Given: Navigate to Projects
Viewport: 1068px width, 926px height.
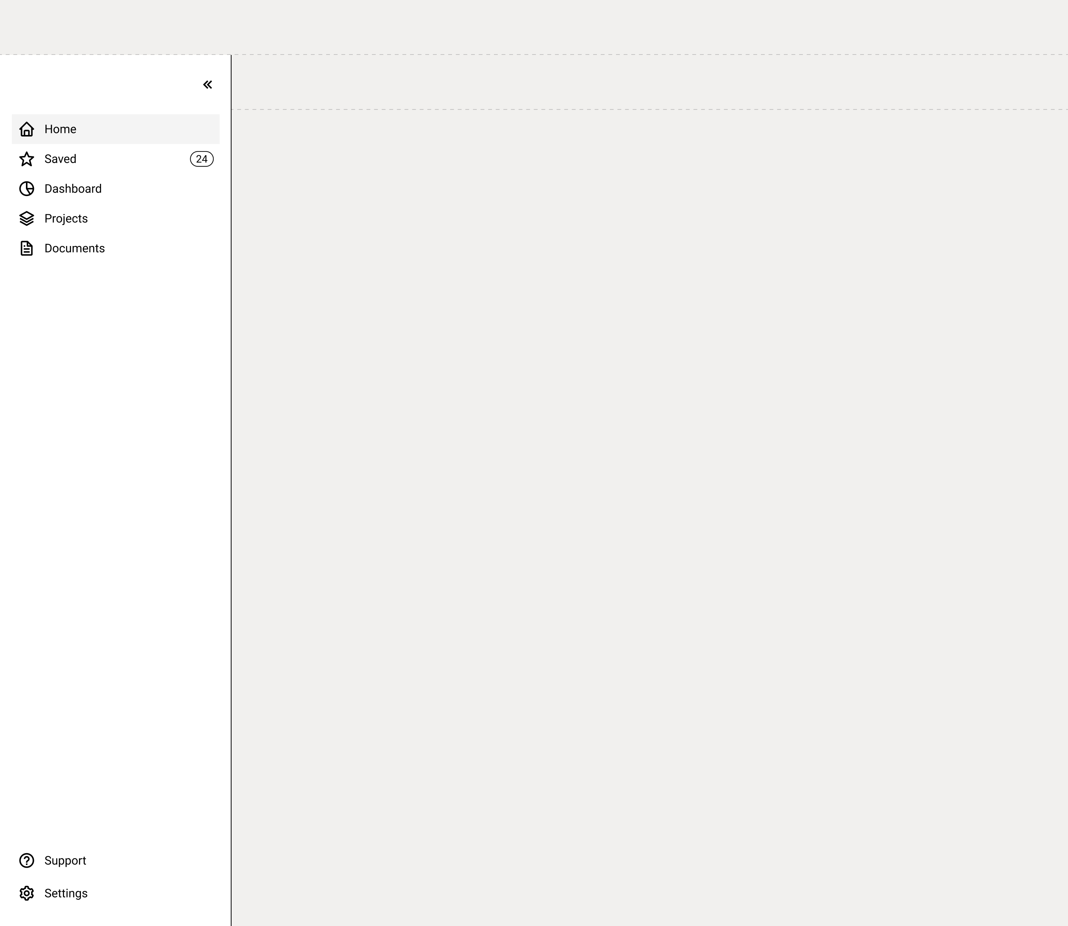Looking at the screenshot, I should pos(116,219).
